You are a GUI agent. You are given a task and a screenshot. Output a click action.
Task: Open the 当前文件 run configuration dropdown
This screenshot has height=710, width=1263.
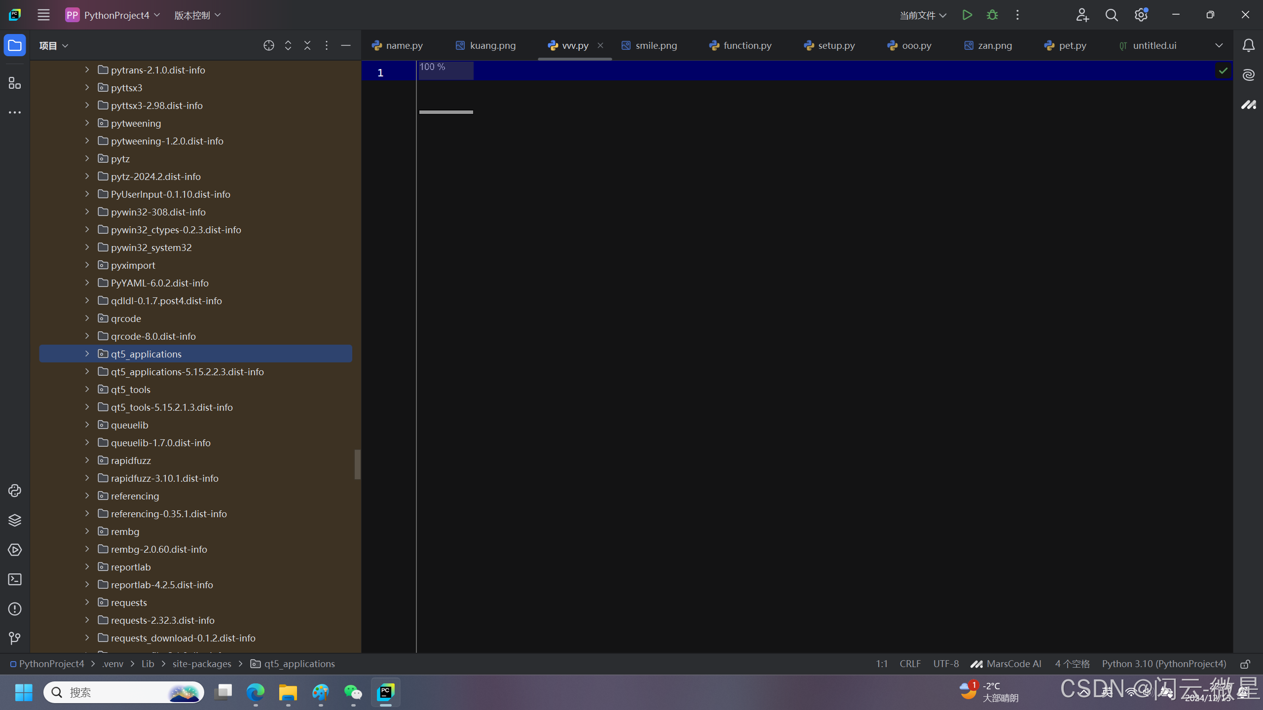point(923,15)
